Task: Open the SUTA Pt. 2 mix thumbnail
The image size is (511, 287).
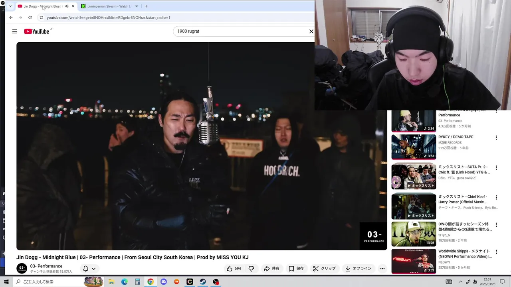Action: click(414, 177)
